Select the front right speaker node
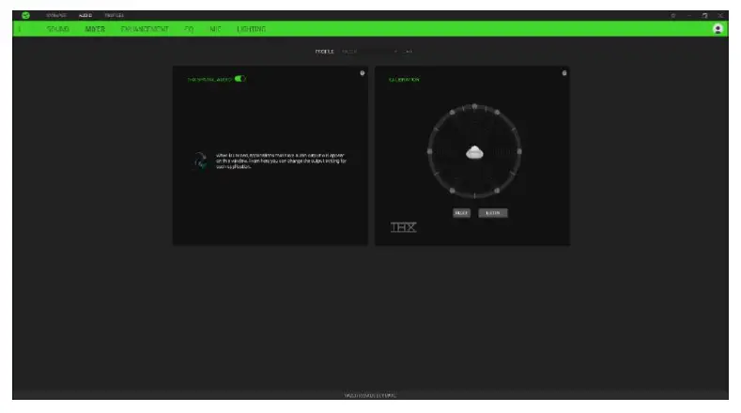Image resolution: width=741 pixels, height=413 pixels. click(x=497, y=113)
